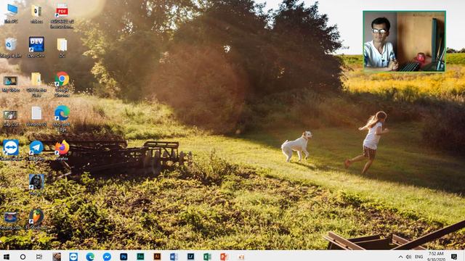
Task: Launch Lightroom from the taskbar
Action: click(x=190, y=257)
